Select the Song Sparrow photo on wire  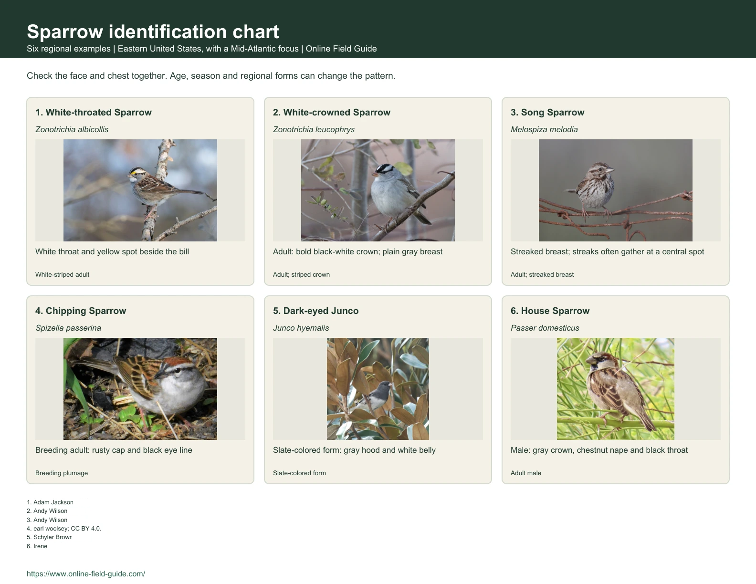tap(616, 190)
